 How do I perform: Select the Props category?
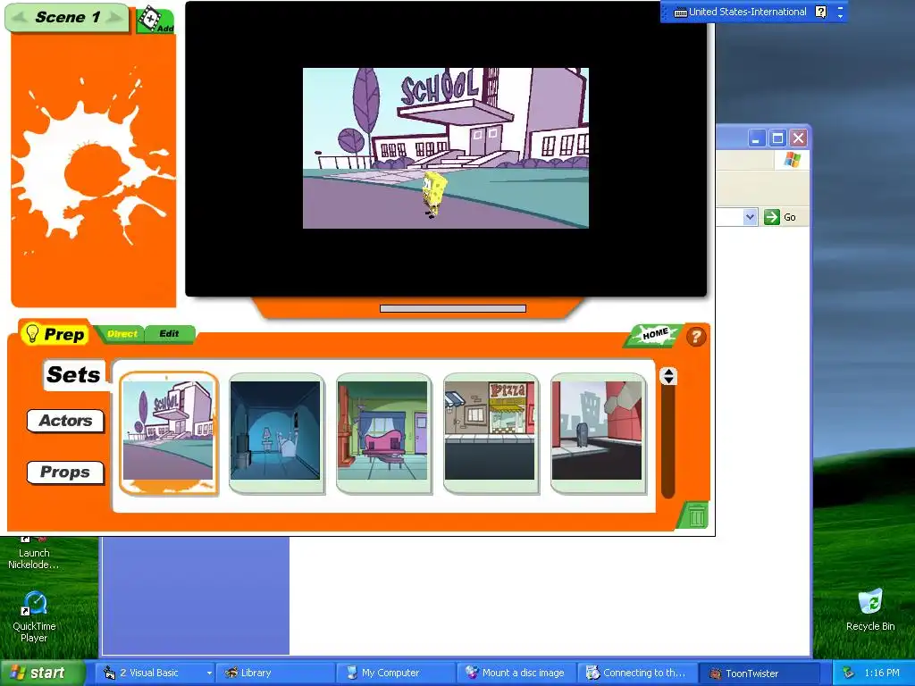coord(65,472)
